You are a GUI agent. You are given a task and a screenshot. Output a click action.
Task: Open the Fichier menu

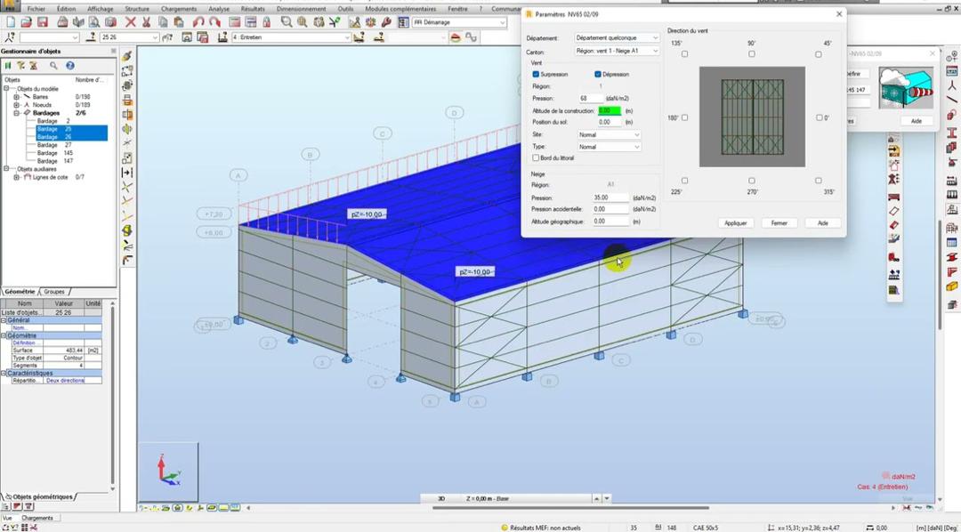pyautogui.click(x=36, y=9)
